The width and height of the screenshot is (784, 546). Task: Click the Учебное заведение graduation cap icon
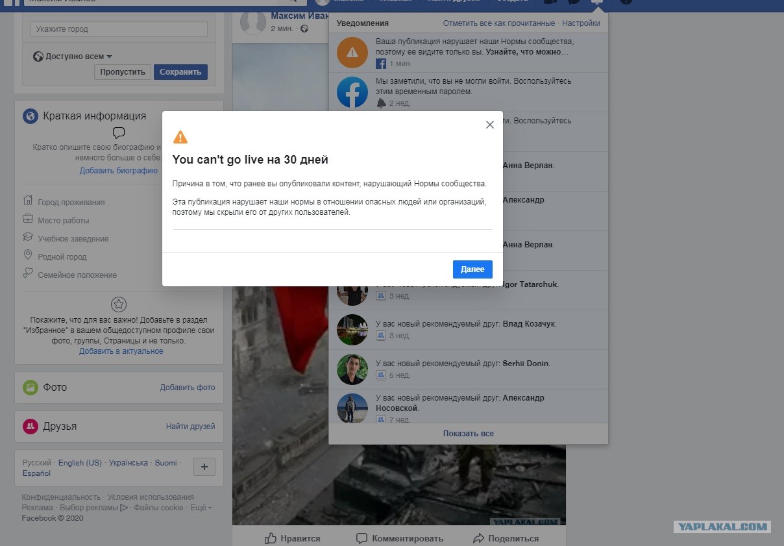click(28, 237)
